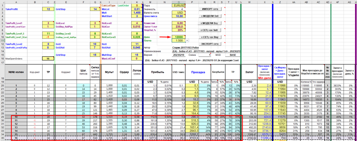Viewport: 357px width, 141px height.
Task: Select the Комиссия value 6,00
Action: coord(178,23)
